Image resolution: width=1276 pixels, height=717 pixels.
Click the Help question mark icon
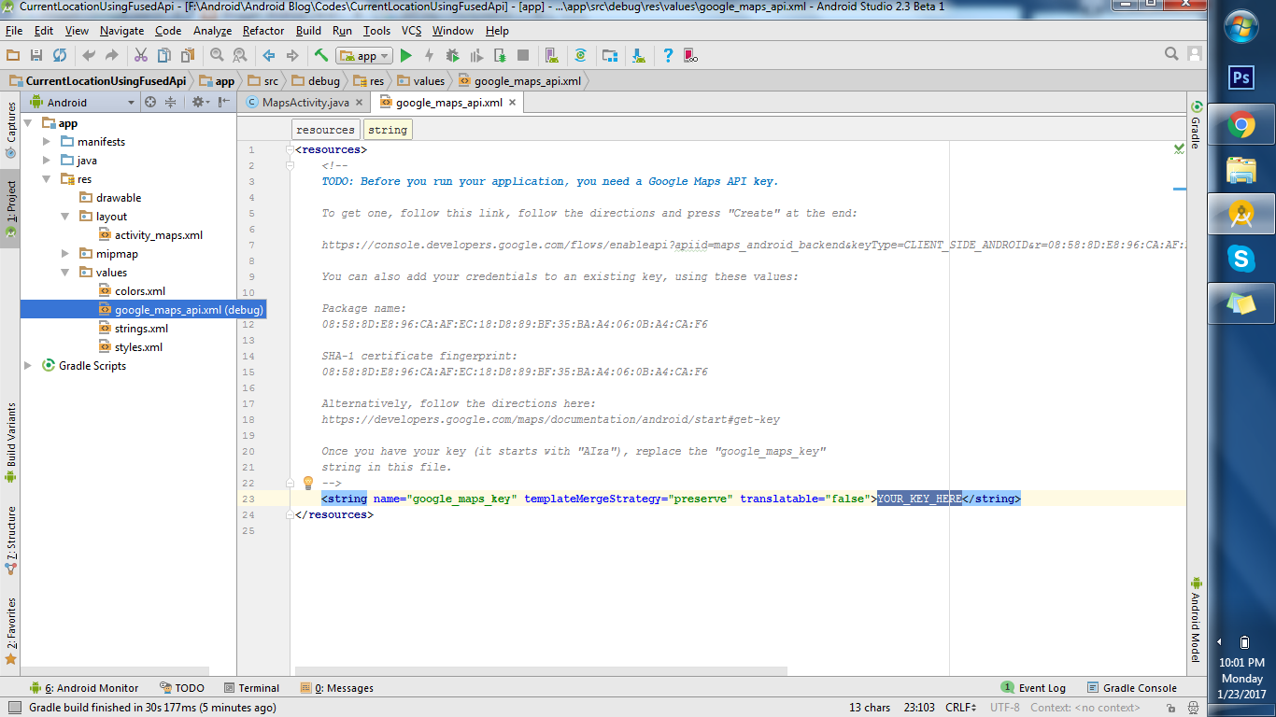[x=668, y=56]
